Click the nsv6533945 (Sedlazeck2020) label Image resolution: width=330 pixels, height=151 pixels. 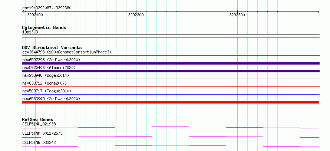coord(51,99)
